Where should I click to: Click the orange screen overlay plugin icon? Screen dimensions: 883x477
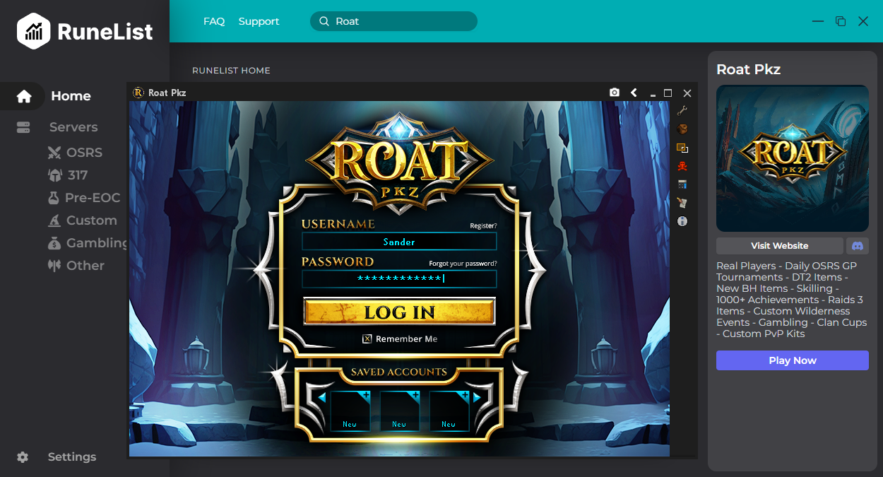(x=682, y=148)
